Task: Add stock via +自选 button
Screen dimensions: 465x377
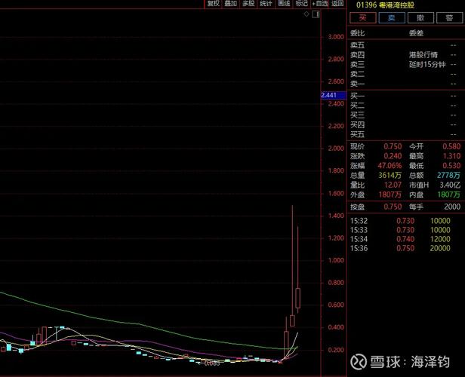Action: 319,4
